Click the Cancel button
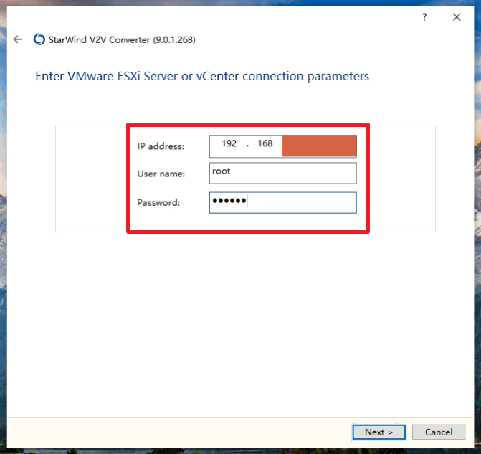This screenshot has width=481, height=454. [439, 432]
